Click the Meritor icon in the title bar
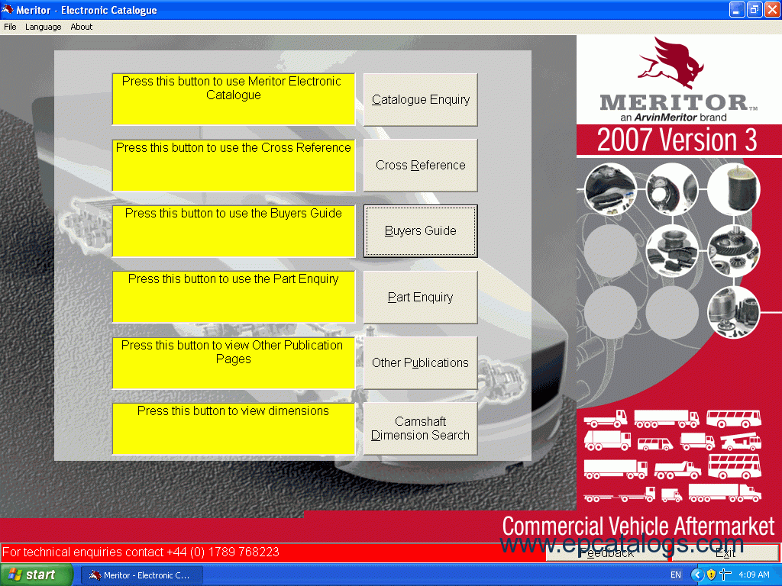The width and height of the screenshot is (782, 586). pyautogui.click(x=8, y=9)
